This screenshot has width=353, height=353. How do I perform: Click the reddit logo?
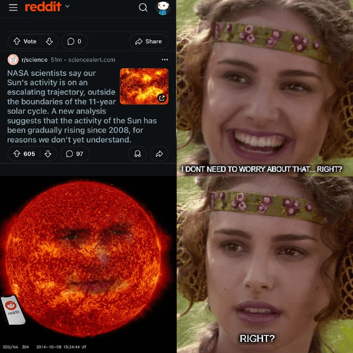click(x=43, y=7)
